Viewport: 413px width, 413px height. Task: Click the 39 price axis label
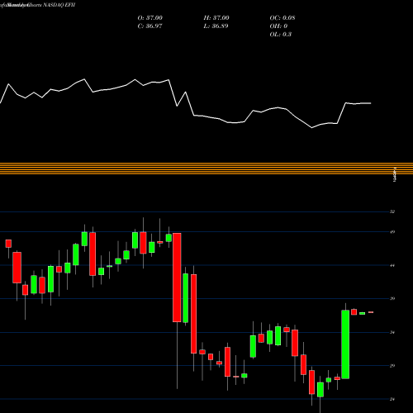[392, 298]
